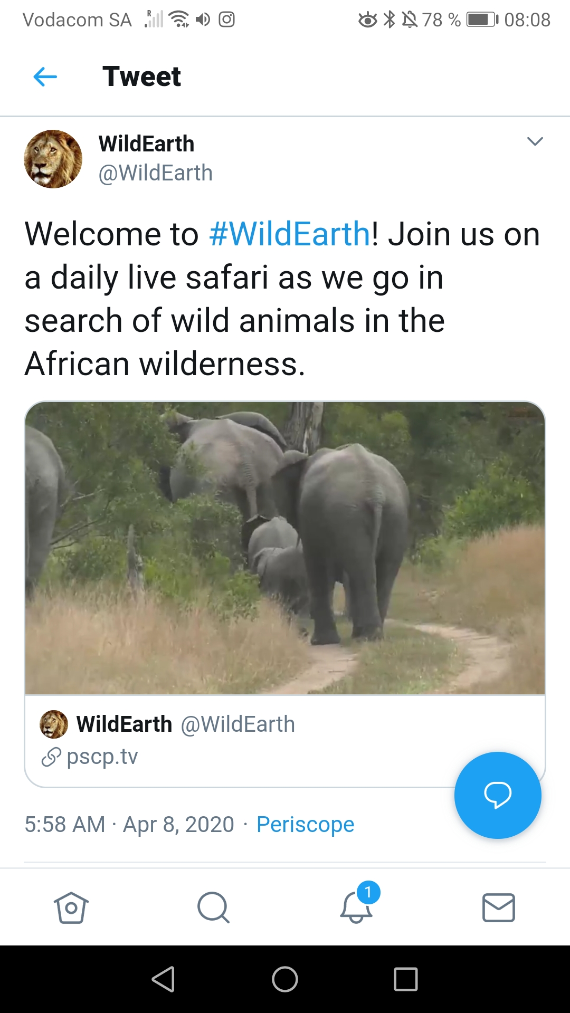Tap the blue reply floating button
Viewport: 570px width, 1013px height.
click(x=497, y=795)
